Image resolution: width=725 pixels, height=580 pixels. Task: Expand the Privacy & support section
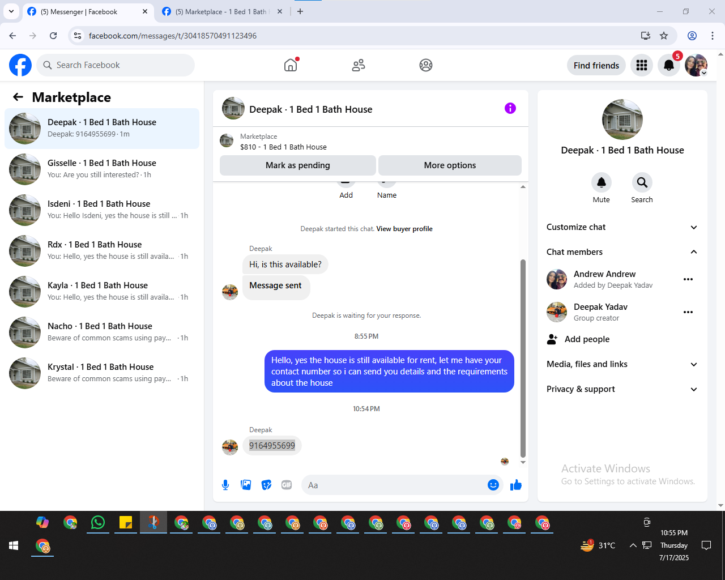[x=622, y=389]
